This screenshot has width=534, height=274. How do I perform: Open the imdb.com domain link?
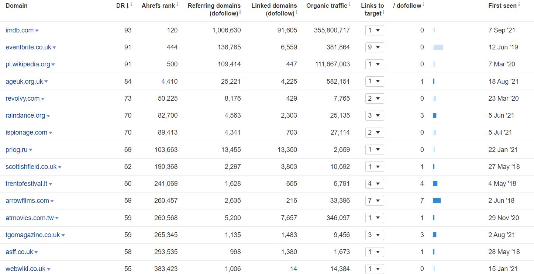(x=20, y=30)
